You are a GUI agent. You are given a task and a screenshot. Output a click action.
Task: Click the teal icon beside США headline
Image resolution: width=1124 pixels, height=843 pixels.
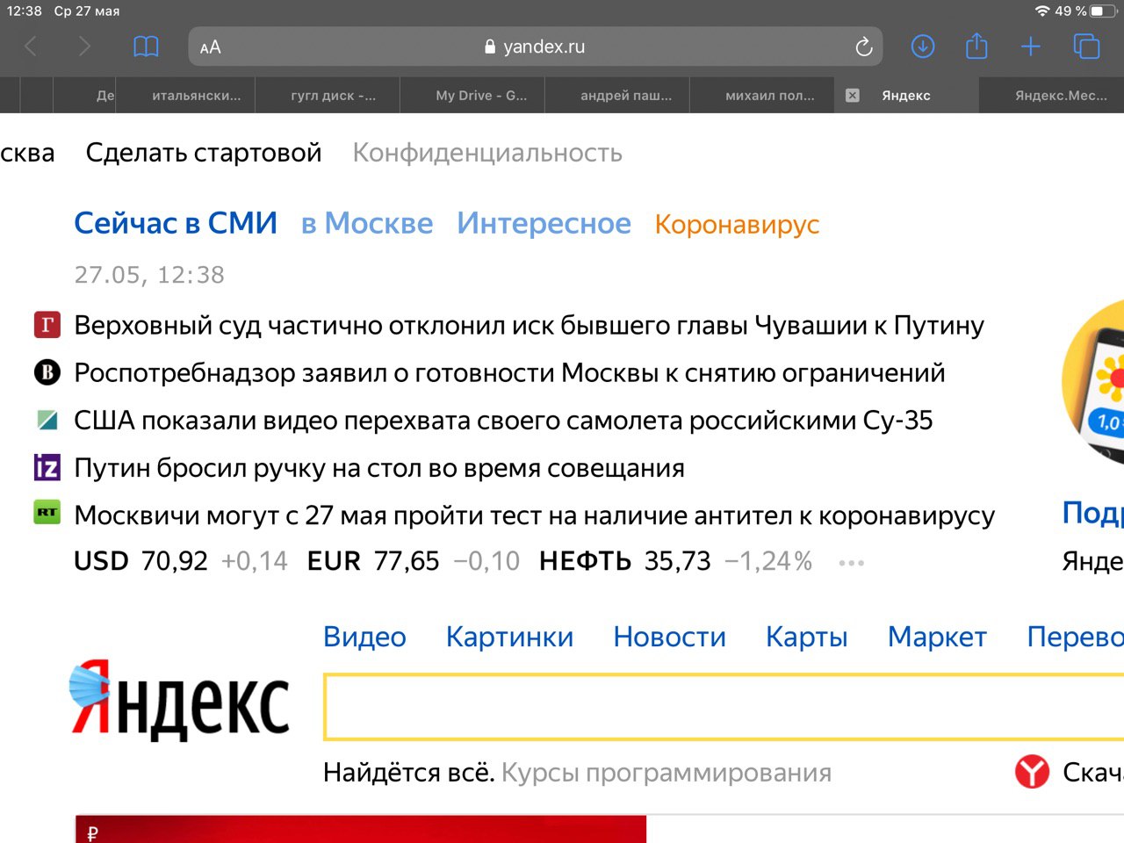click(47, 420)
